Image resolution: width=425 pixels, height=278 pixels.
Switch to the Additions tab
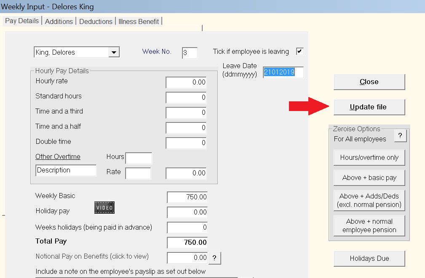point(59,21)
